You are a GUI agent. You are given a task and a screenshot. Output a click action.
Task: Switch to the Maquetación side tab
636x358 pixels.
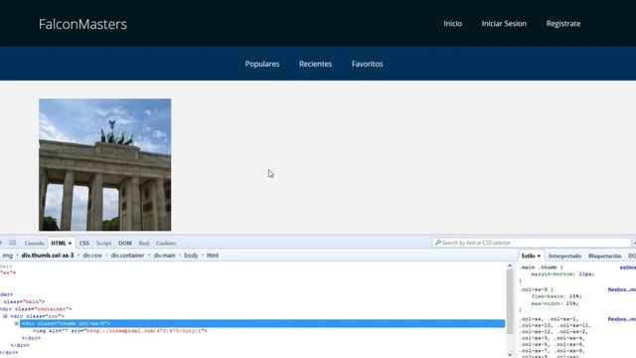(605, 257)
